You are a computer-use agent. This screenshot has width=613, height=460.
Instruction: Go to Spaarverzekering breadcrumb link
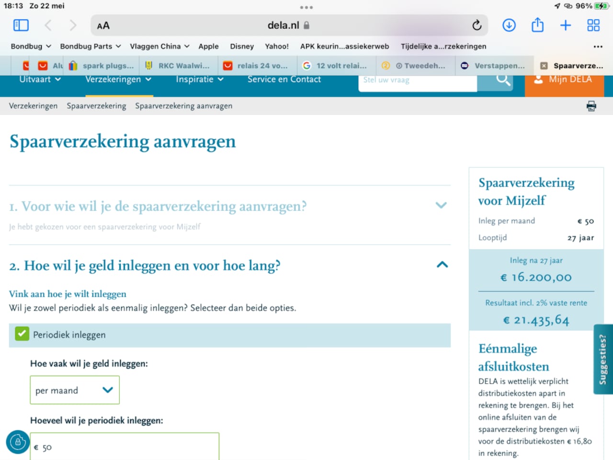(x=96, y=106)
